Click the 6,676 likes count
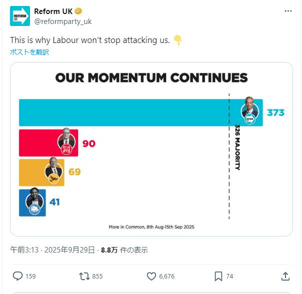The height and width of the screenshot is (294, 302). [166, 276]
